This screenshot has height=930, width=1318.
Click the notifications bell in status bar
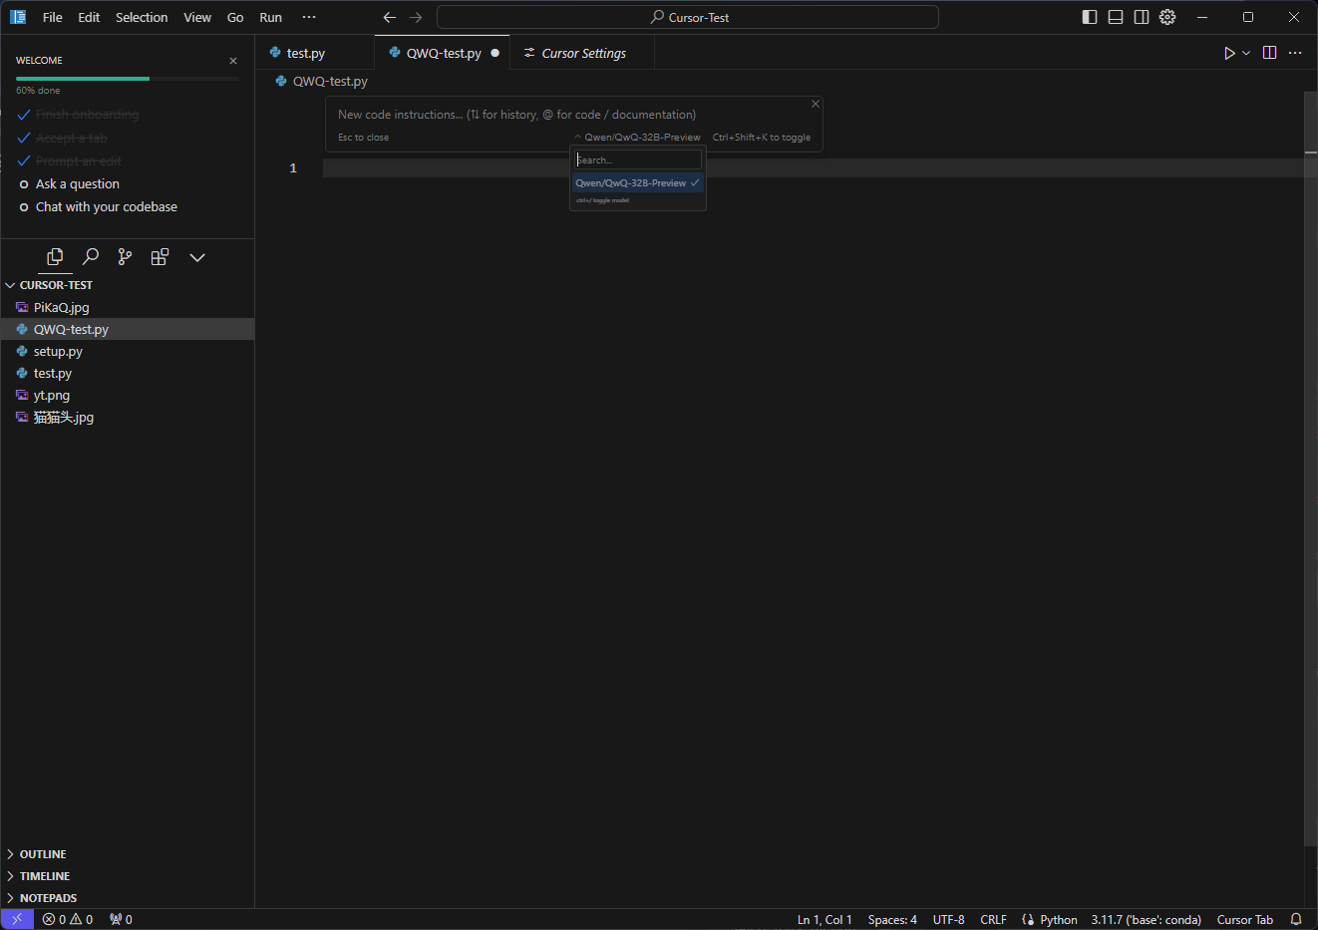pos(1296,919)
